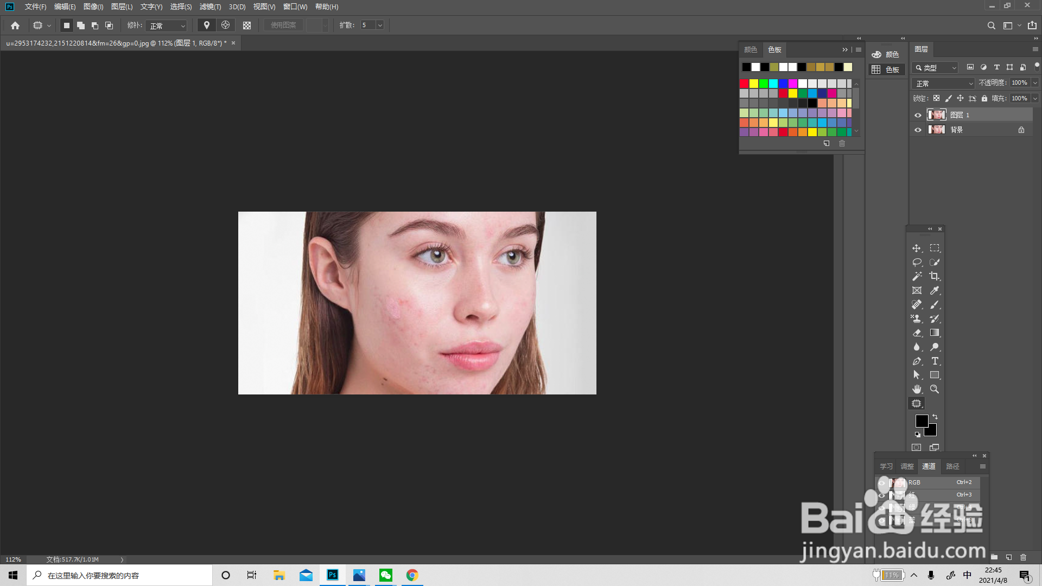Click the Windows taskbar search box
1042x586 pixels.
(119, 575)
